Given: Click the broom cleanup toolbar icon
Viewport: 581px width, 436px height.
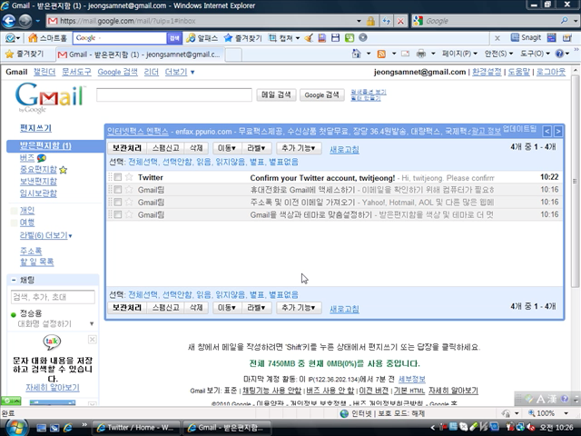Looking at the screenshot, I should click(309, 38).
